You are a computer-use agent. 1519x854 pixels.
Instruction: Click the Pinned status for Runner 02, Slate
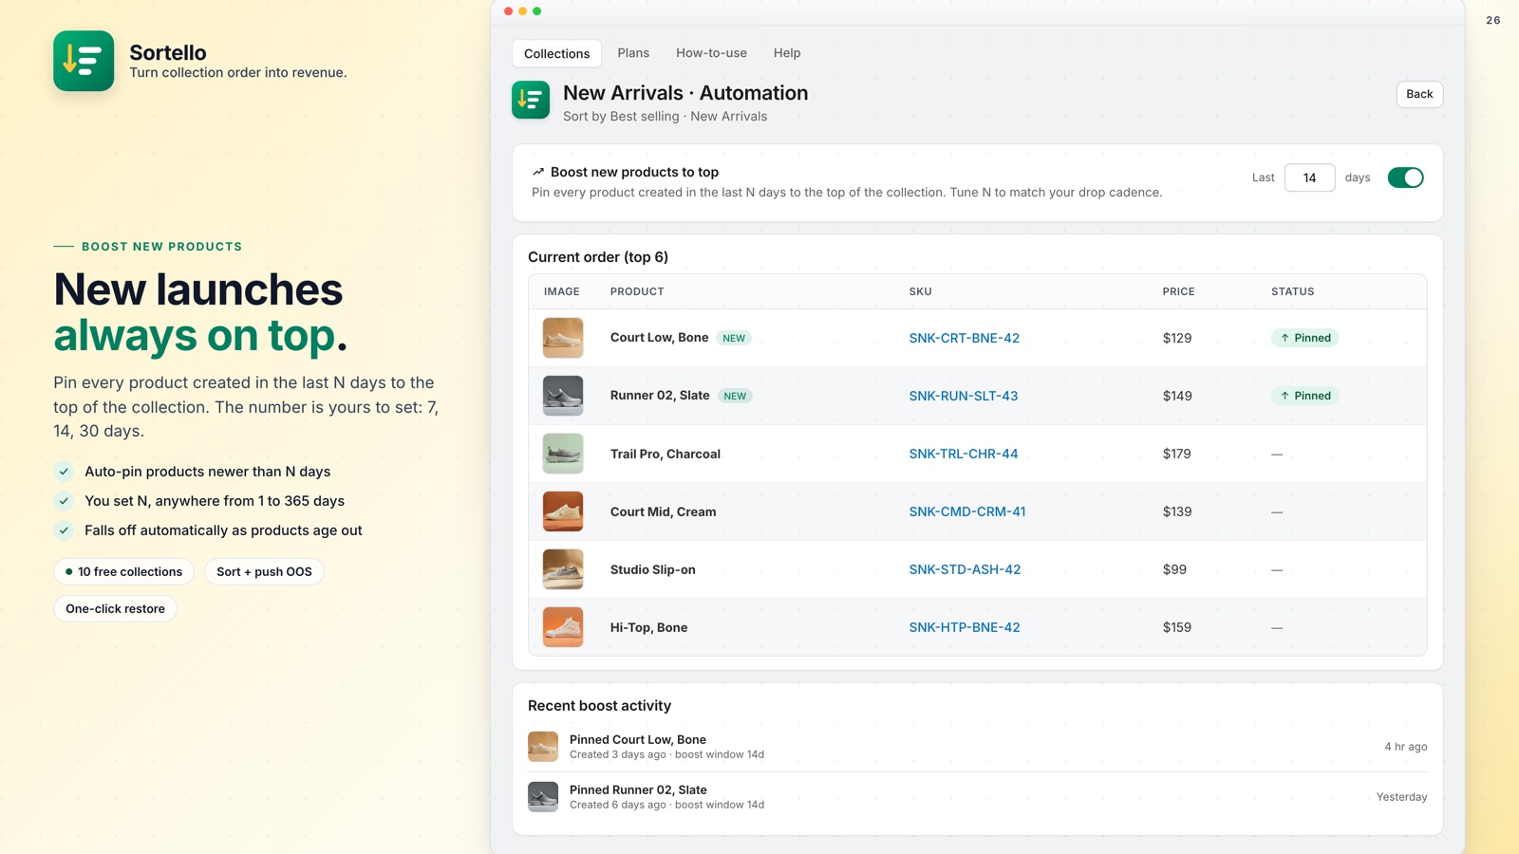click(1305, 396)
